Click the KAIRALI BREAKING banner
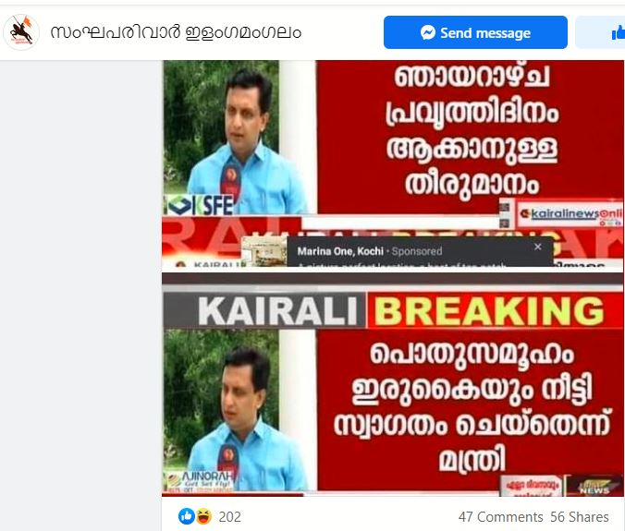Viewport: 625px width, 531px height. 392,311
